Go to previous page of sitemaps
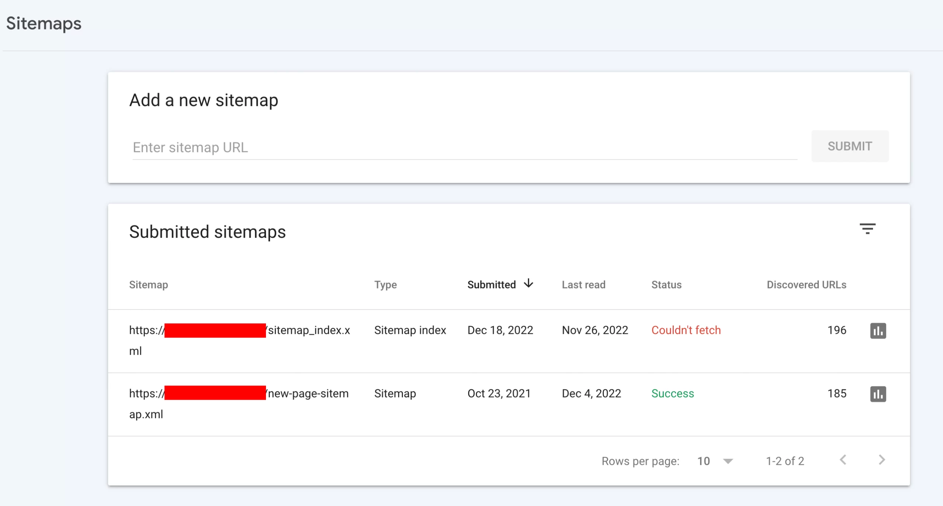 click(x=843, y=460)
